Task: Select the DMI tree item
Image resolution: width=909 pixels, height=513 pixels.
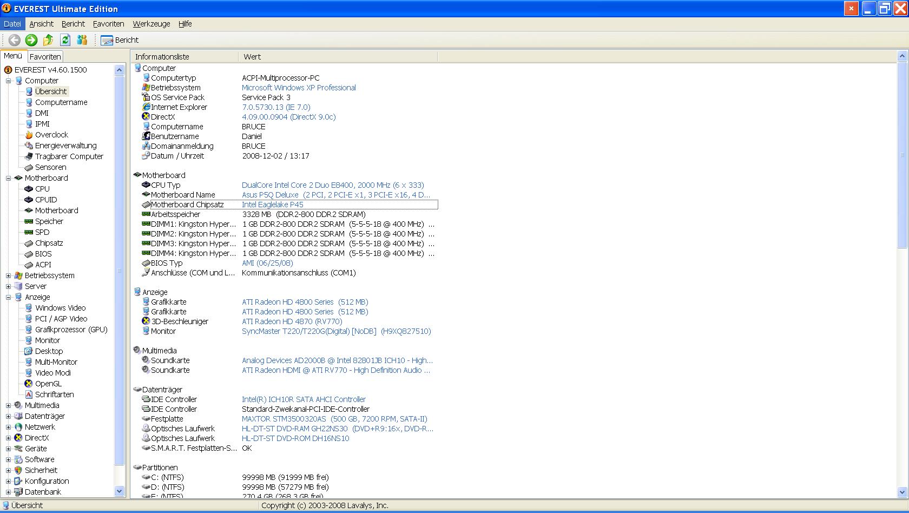Action: tap(42, 113)
